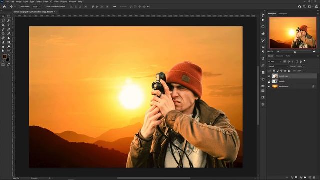Delete layer with trash icon

pyautogui.click(x=314, y=178)
